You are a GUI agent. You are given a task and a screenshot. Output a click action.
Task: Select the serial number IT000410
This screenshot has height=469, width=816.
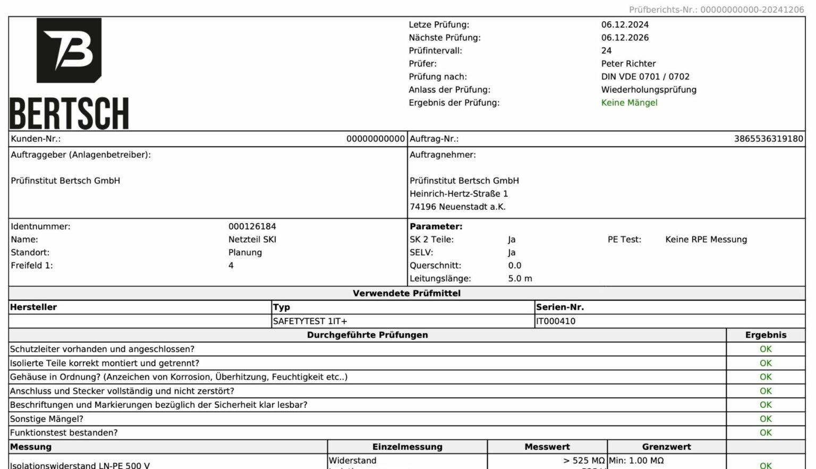pos(556,321)
